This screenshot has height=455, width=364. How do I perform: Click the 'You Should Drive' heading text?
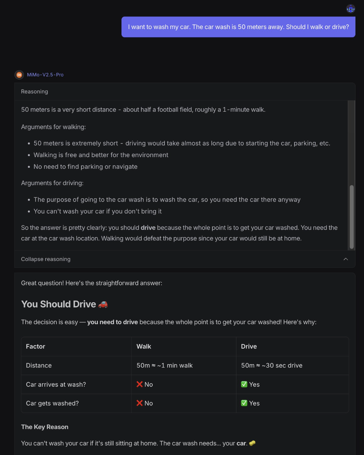pyautogui.click(x=58, y=304)
